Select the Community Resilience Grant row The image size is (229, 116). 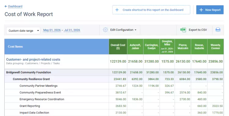(114, 79)
